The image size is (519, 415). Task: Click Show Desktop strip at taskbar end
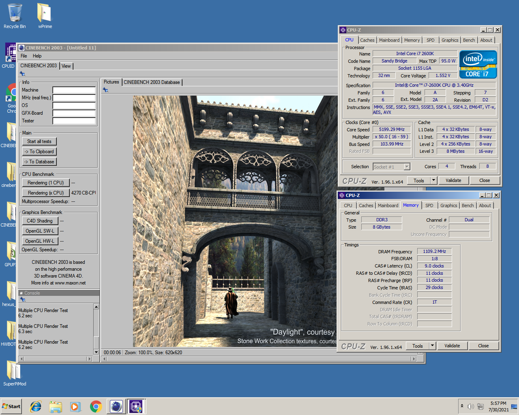[x=514, y=406]
